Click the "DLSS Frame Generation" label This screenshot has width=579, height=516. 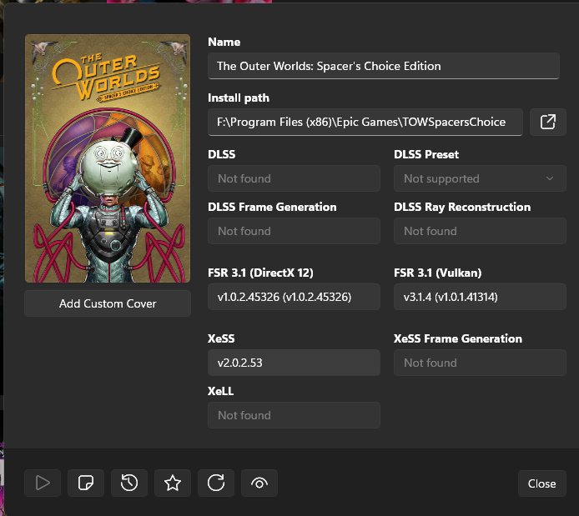click(272, 207)
